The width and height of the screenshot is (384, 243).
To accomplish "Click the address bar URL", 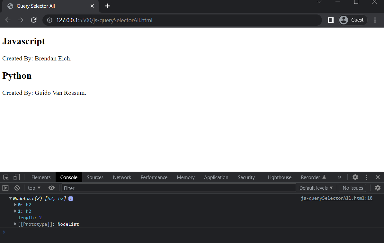I will pos(104,20).
